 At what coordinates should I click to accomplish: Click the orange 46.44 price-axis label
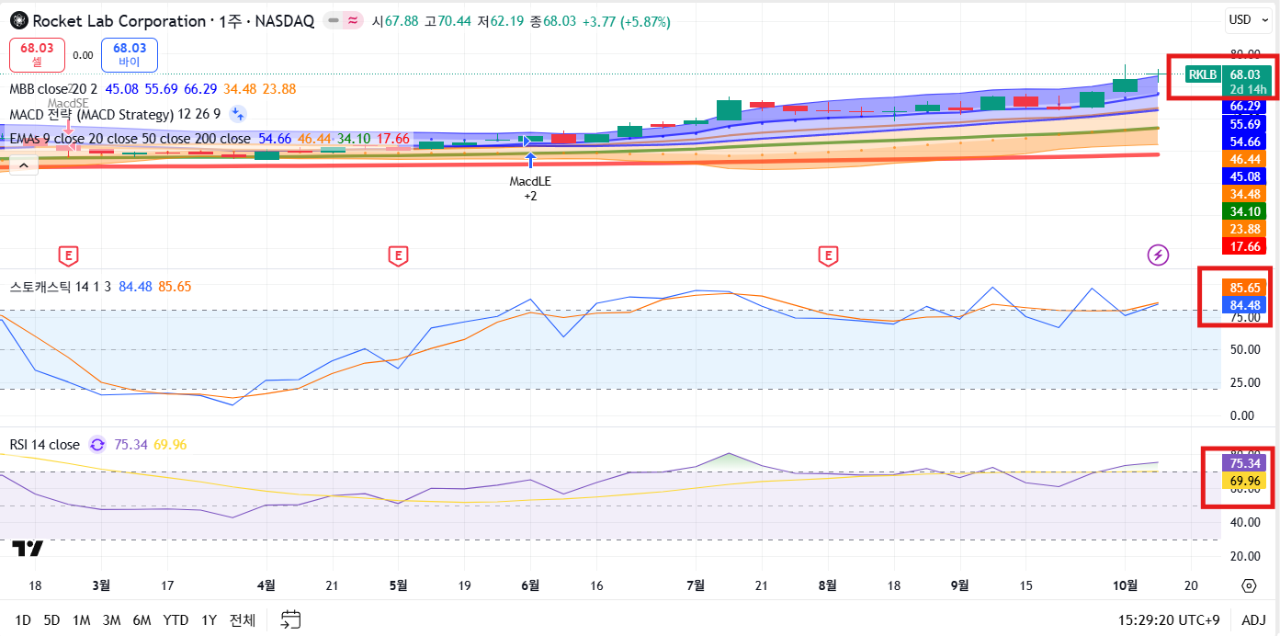1245,159
